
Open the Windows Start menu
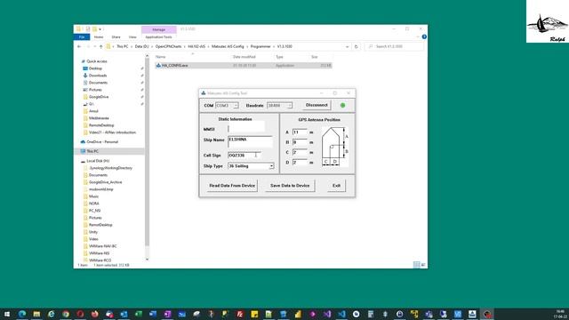pyautogui.click(x=7, y=314)
